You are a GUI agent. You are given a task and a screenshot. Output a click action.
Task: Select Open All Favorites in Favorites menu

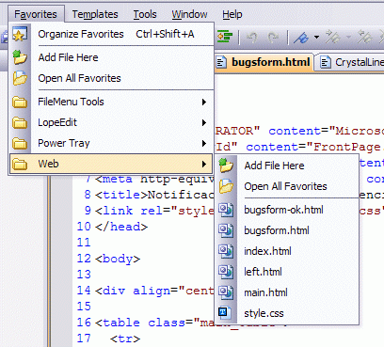pyautogui.click(x=111, y=78)
